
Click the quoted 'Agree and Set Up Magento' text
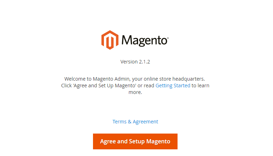click(x=105, y=86)
